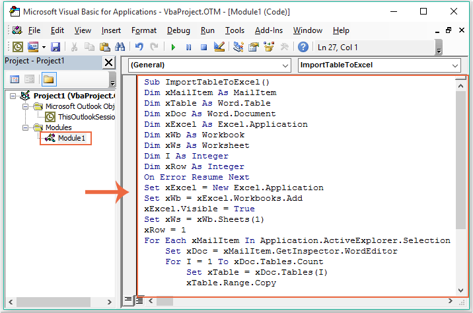The image size is (473, 313).
Task: Undo the last action with Undo icon
Action: click(x=139, y=47)
